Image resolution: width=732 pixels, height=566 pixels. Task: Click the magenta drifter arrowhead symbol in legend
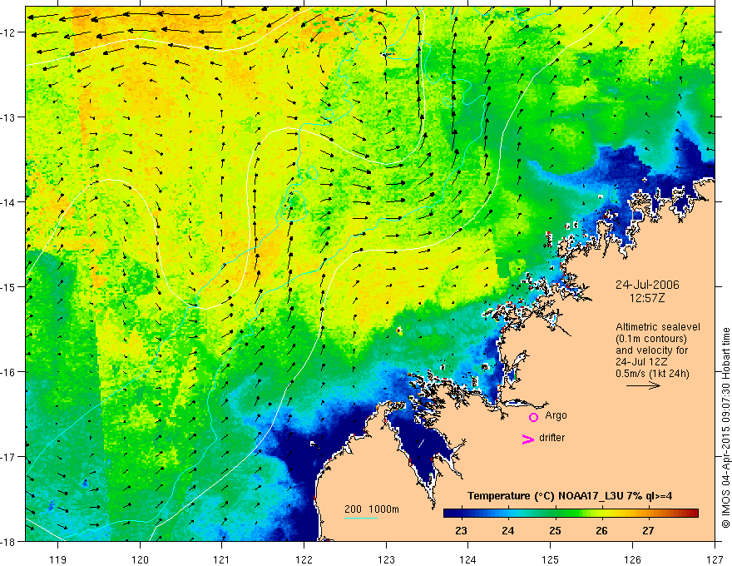point(527,439)
